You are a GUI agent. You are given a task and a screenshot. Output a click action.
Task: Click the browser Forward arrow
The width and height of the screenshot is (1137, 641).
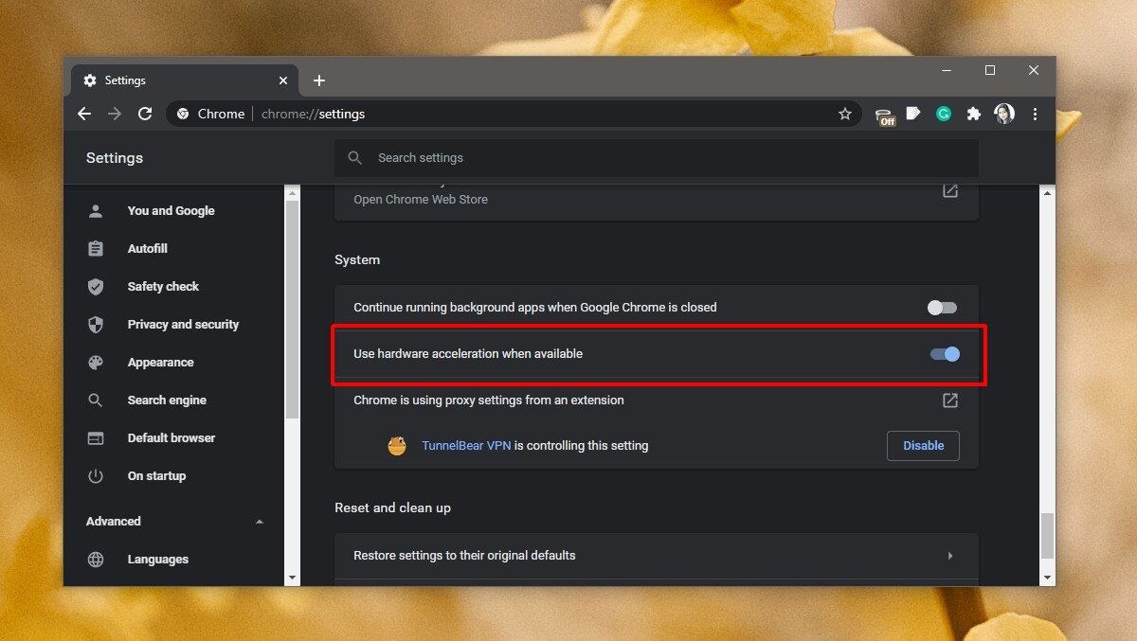115,114
